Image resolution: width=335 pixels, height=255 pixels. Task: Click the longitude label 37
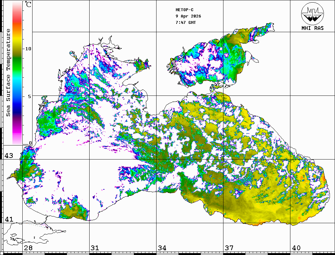tap(229, 248)
